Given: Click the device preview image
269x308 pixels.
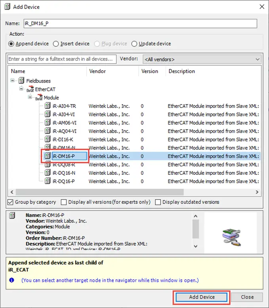Looking at the screenshot, I should tap(231, 237).
